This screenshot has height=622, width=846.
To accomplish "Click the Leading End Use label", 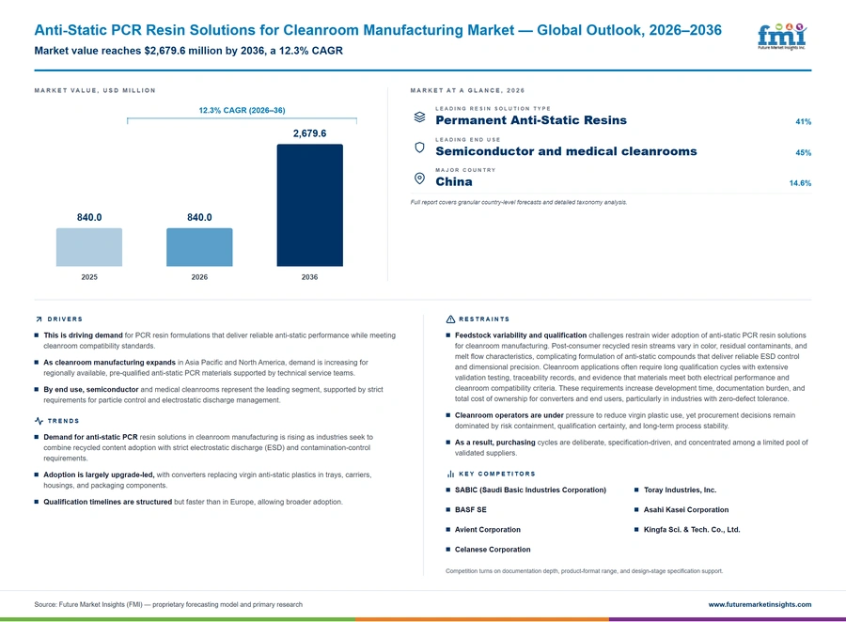I will [x=468, y=140].
